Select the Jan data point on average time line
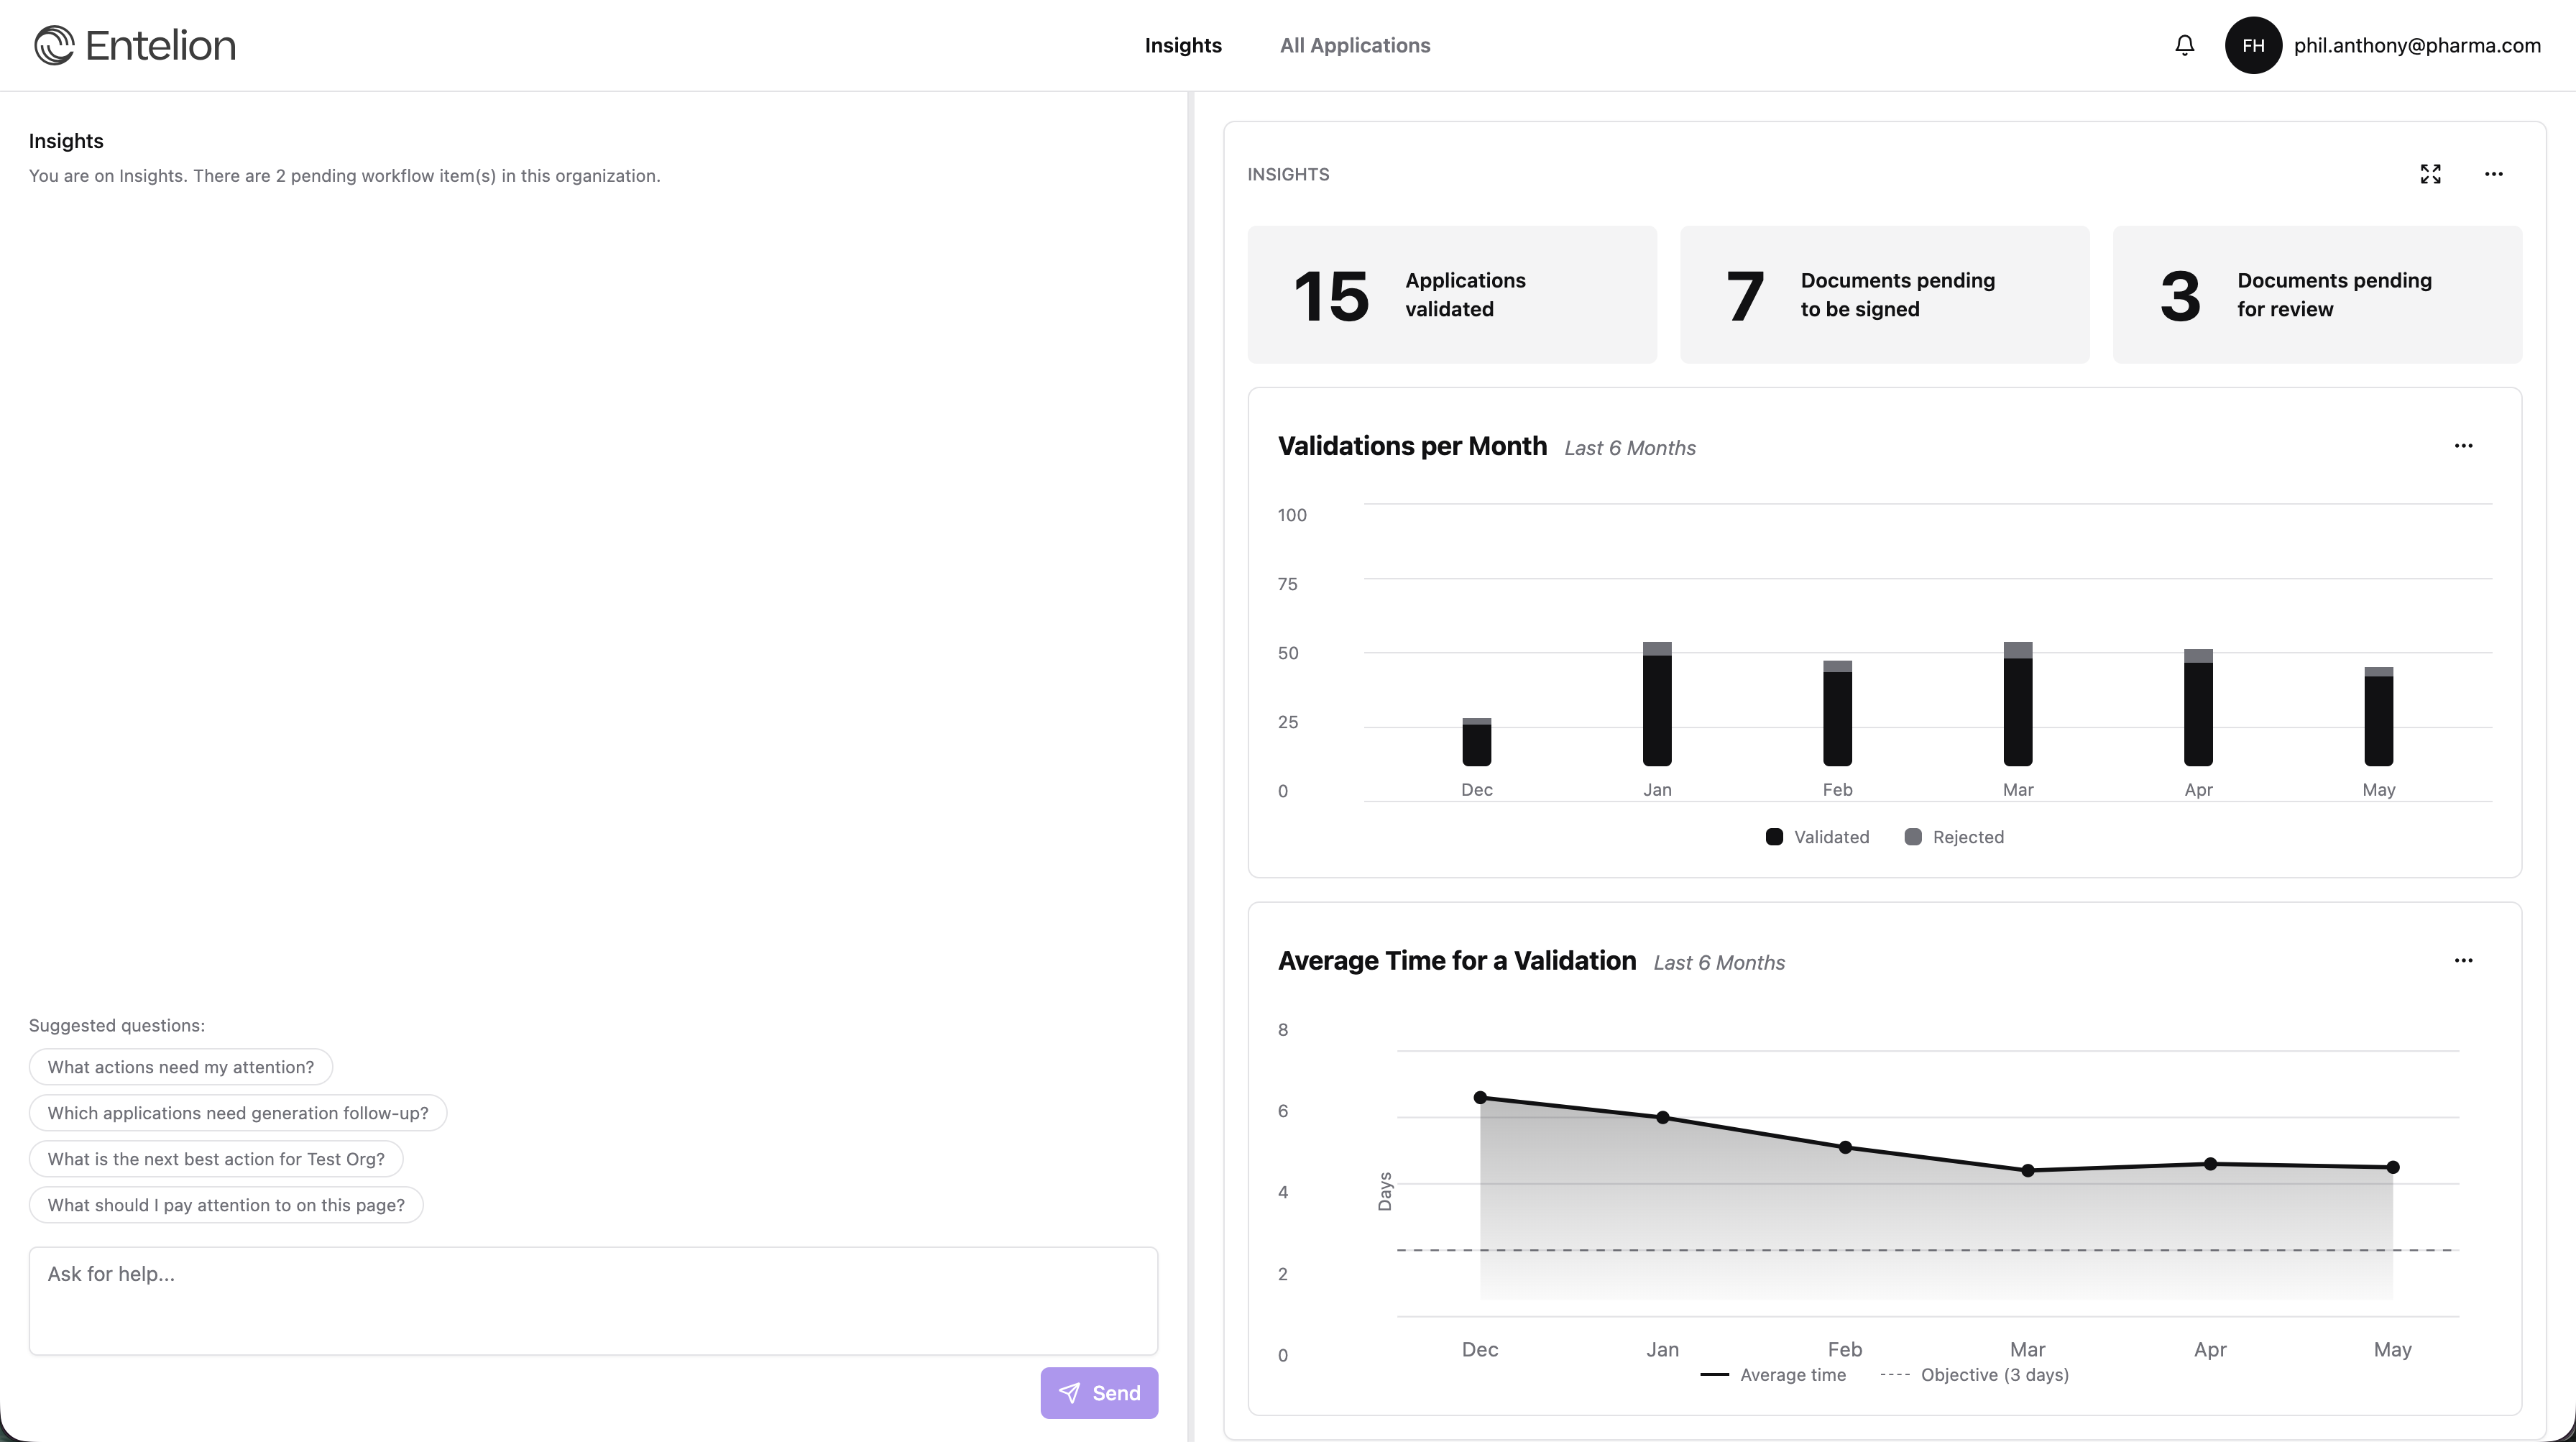 1663,1118
